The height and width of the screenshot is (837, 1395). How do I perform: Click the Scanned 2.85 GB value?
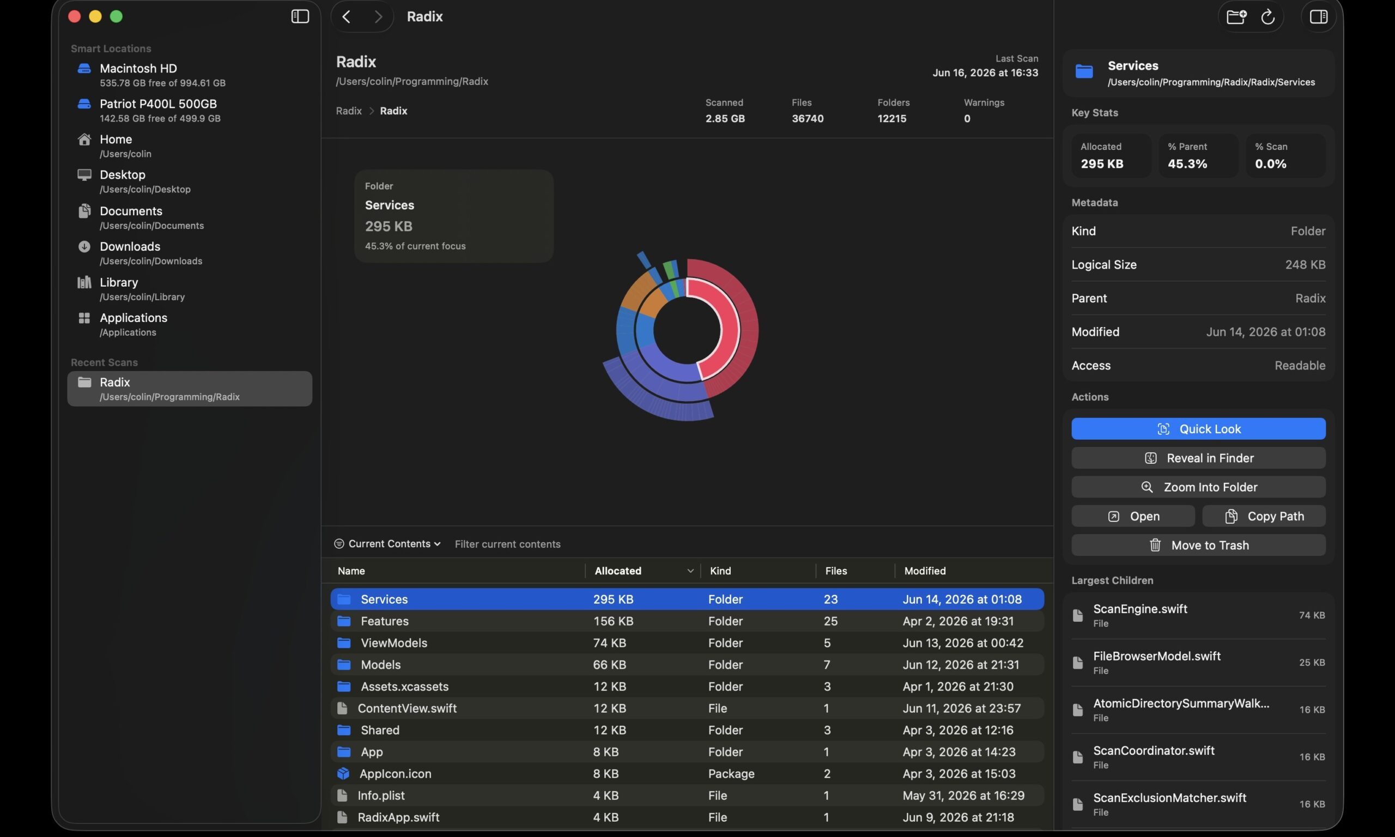pos(725,118)
